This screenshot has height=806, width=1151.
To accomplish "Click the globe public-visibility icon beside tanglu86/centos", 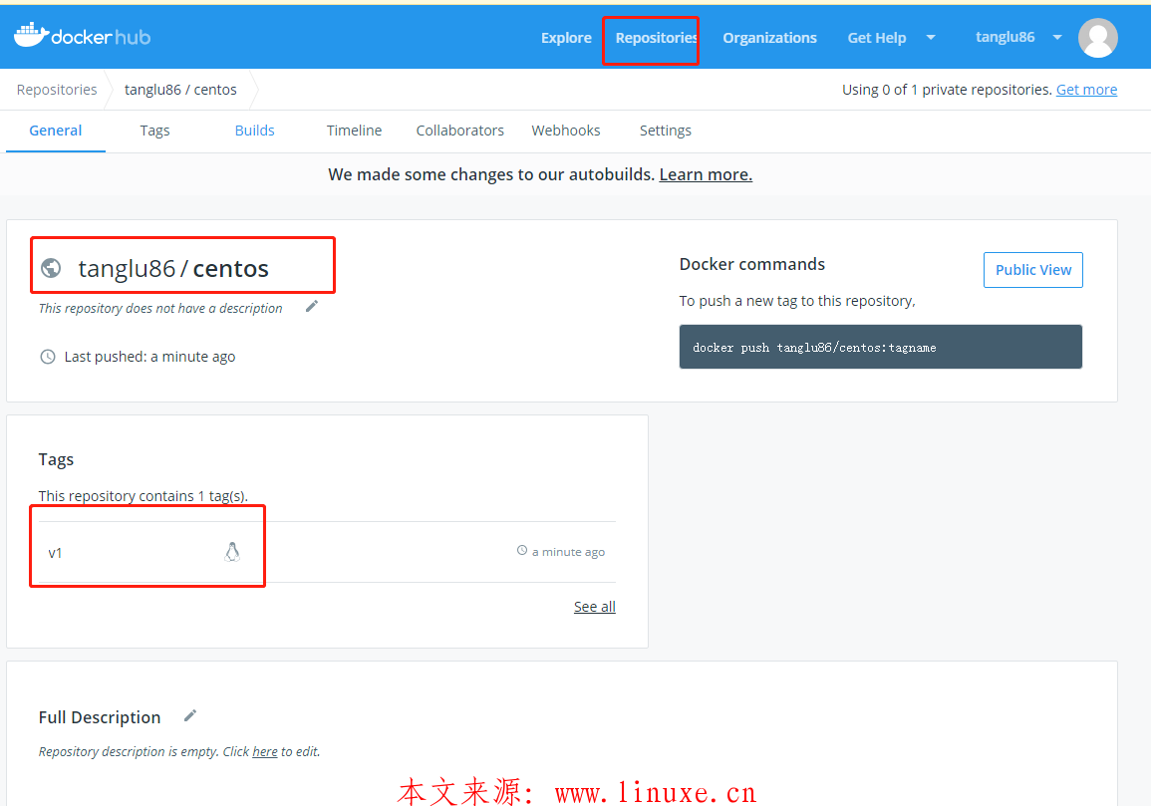I will coord(51,268).
